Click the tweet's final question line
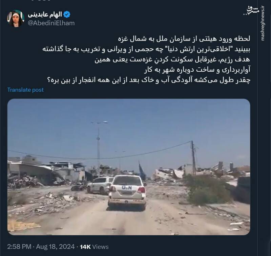 [149, 80]
